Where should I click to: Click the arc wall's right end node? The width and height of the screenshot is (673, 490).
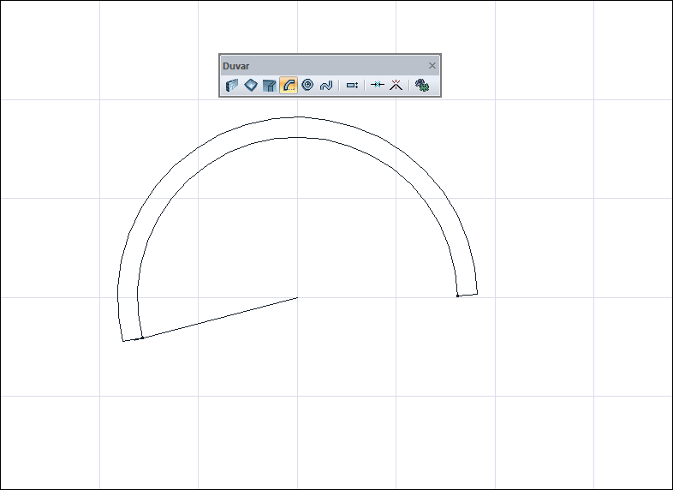(x=458, y=296)
